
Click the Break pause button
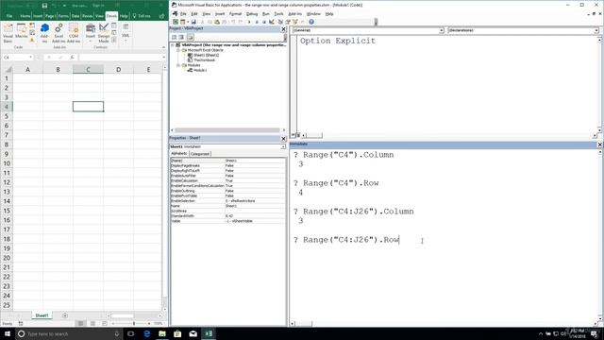[x=257, y=22]
